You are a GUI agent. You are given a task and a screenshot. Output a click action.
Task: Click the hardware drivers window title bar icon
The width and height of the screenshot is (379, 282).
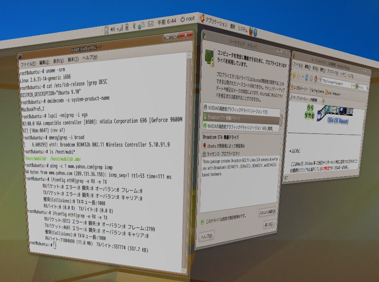[x=204, y=36]
